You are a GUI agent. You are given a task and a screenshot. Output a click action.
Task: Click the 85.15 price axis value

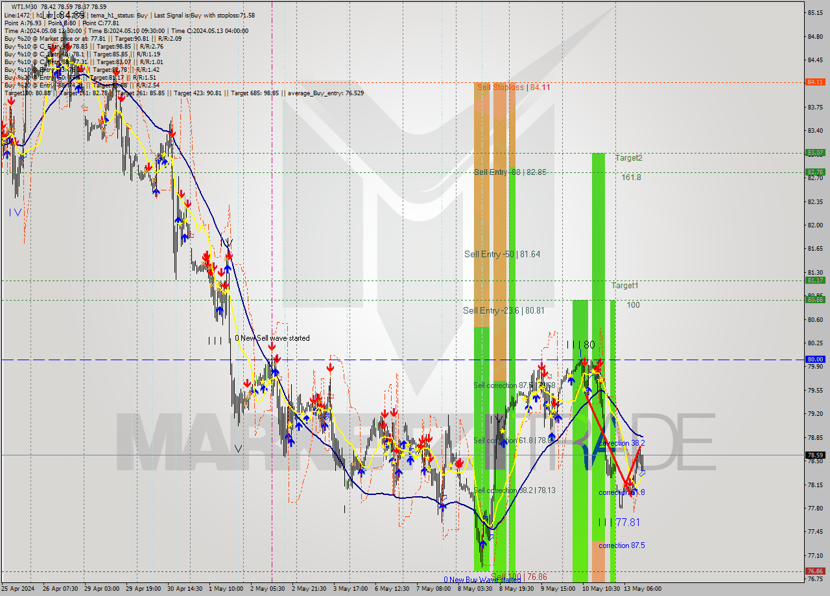[x=815, y=12]
